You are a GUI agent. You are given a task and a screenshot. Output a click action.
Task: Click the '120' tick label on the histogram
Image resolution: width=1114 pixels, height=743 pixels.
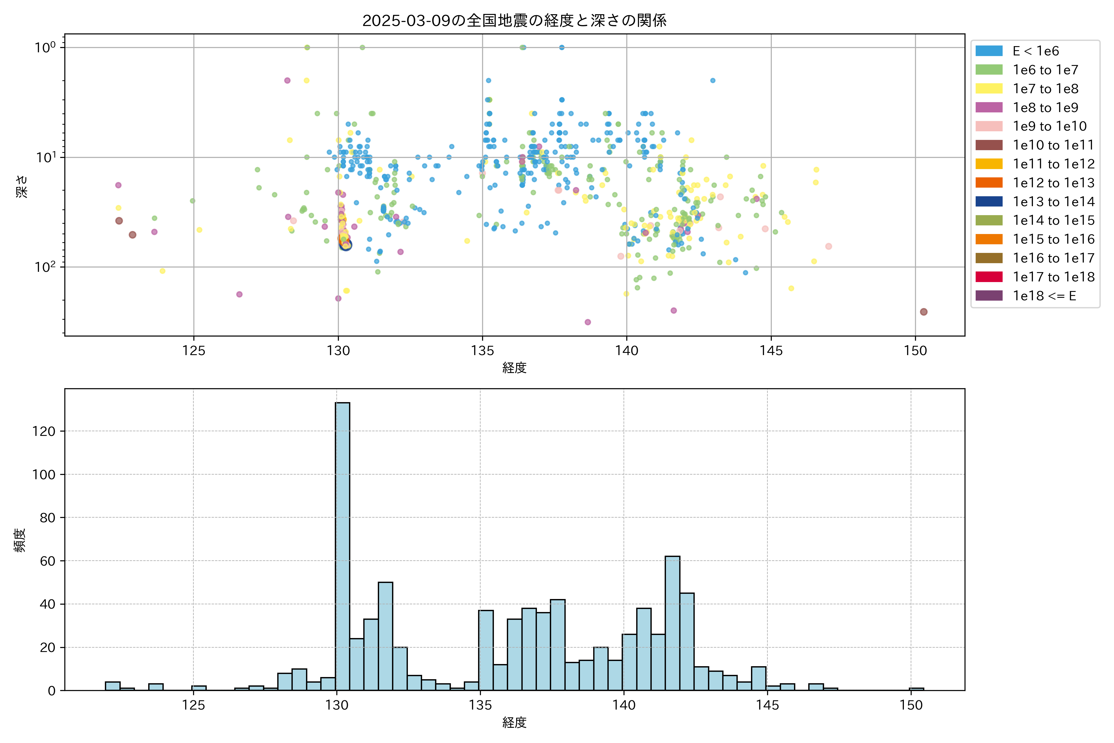(44, 431)
